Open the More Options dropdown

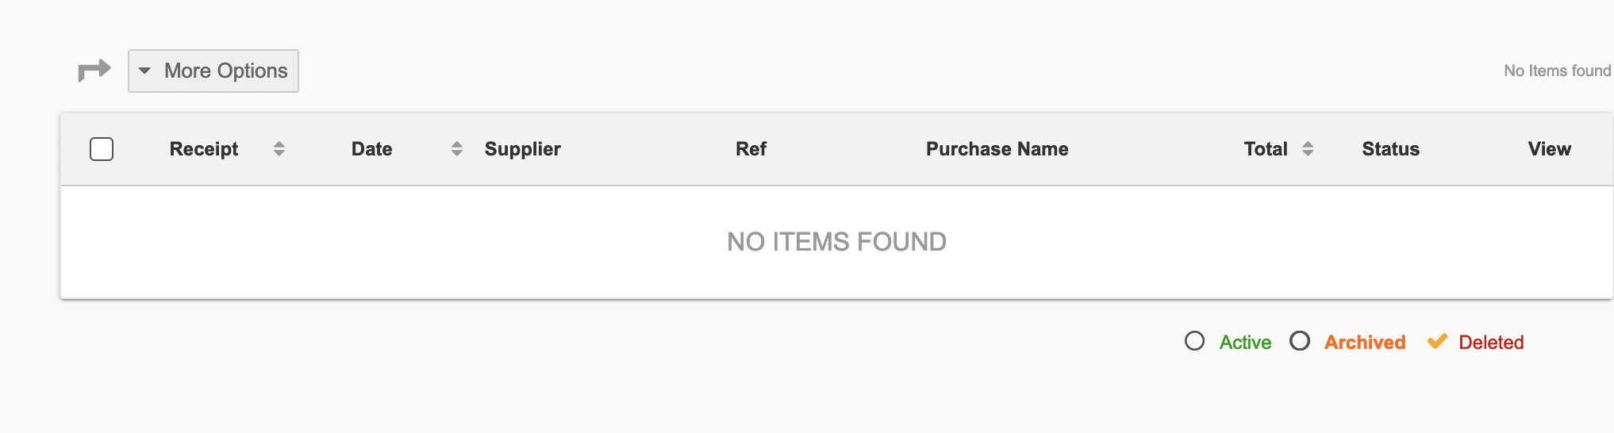213,71
